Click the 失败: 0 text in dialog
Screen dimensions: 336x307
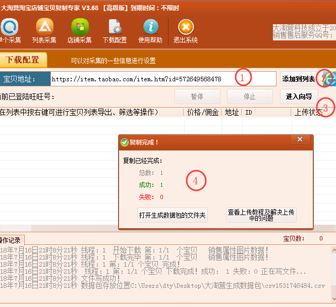tap(151, 197)
